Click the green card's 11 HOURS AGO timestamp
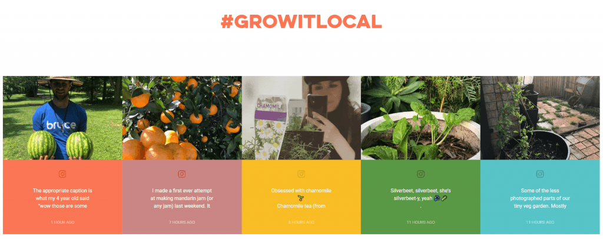 point(420,223)
